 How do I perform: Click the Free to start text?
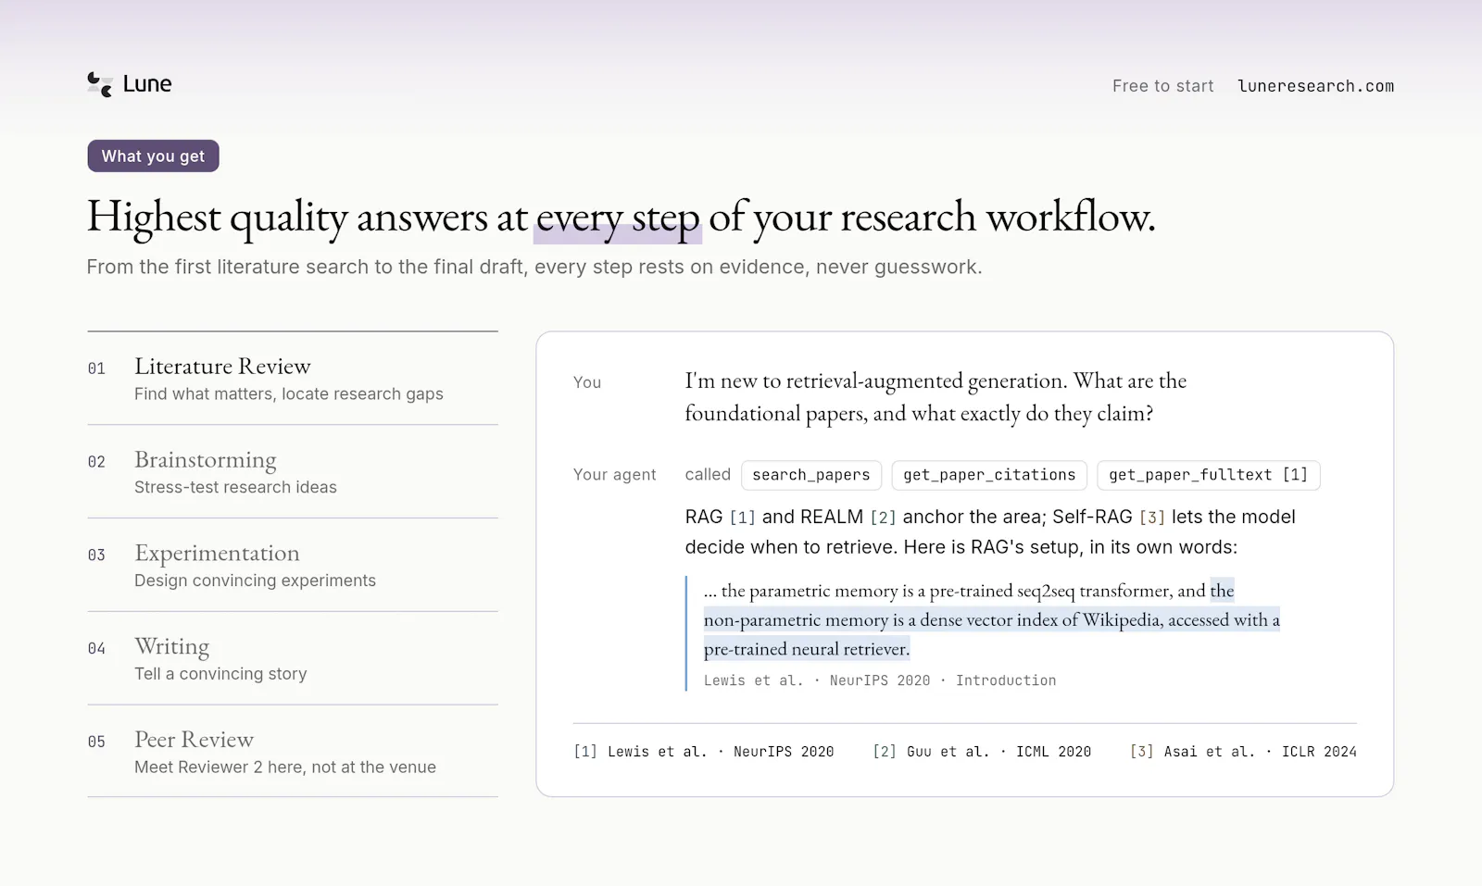pos(1162,86)
